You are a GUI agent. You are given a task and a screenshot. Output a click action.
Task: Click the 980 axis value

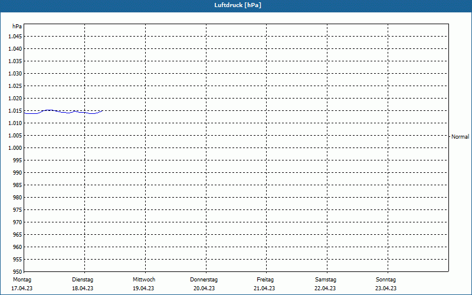(x=18, y=198)
